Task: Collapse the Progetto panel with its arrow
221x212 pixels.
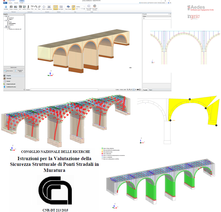Action: [x=24, y=14]
